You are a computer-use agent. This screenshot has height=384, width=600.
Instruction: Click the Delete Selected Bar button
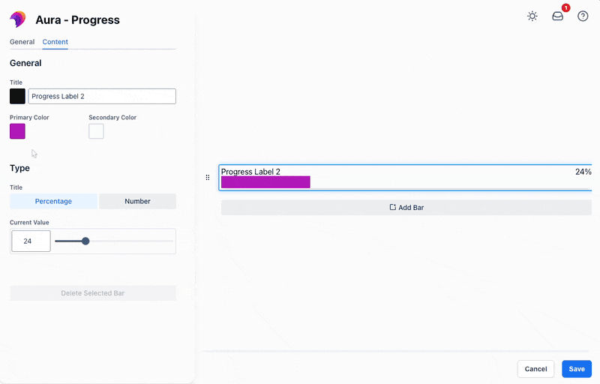pos(93,293)
